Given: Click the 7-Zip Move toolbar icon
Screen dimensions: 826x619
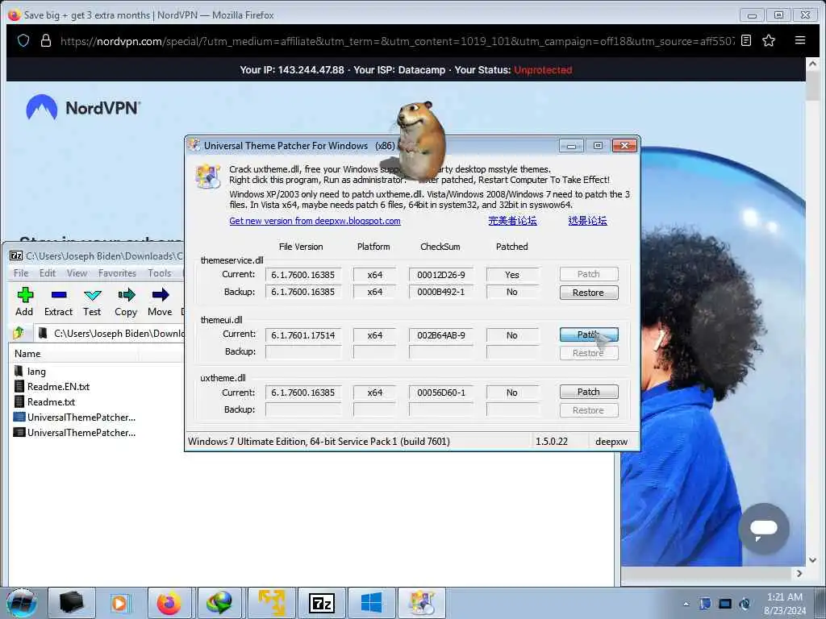Looking at the screenshot, I should coord(160,302).
